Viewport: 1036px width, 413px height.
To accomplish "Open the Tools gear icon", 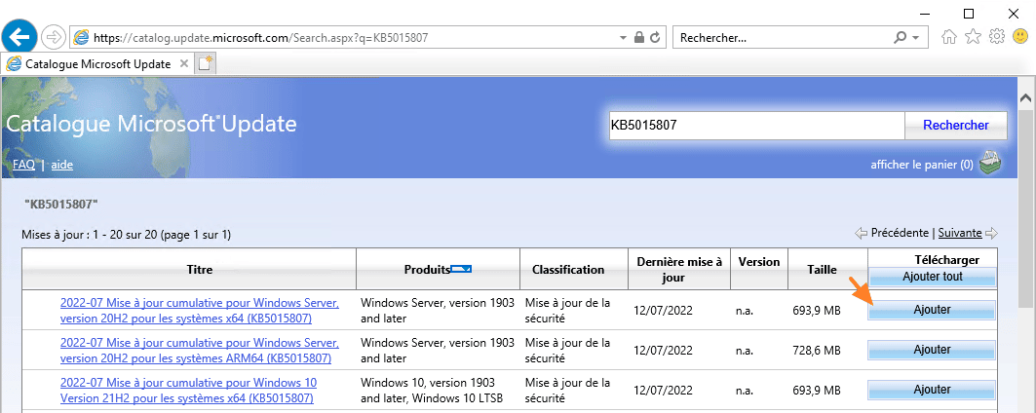I will pyautogui.click(x=996, y=37).
